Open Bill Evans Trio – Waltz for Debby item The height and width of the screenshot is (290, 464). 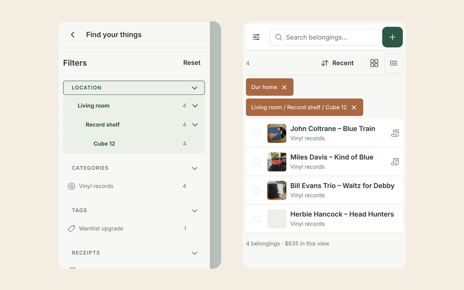(x=343, y=186)
